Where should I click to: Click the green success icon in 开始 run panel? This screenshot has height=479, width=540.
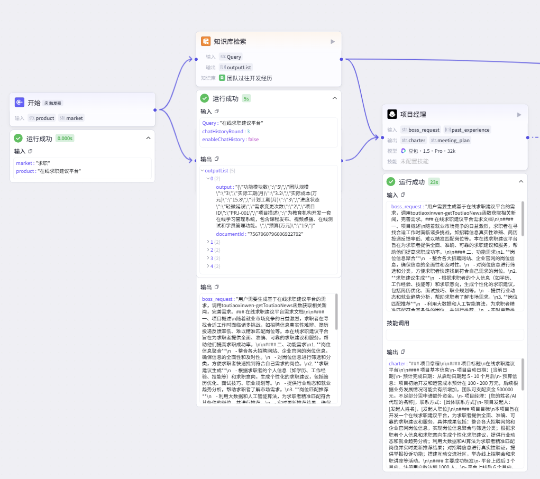pos(19,138)
